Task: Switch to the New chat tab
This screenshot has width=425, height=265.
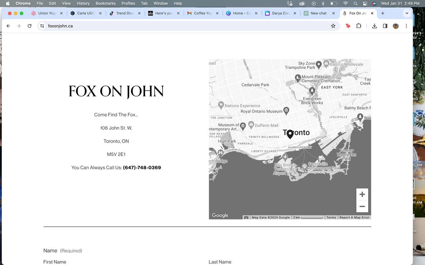Action: (318, 13)
